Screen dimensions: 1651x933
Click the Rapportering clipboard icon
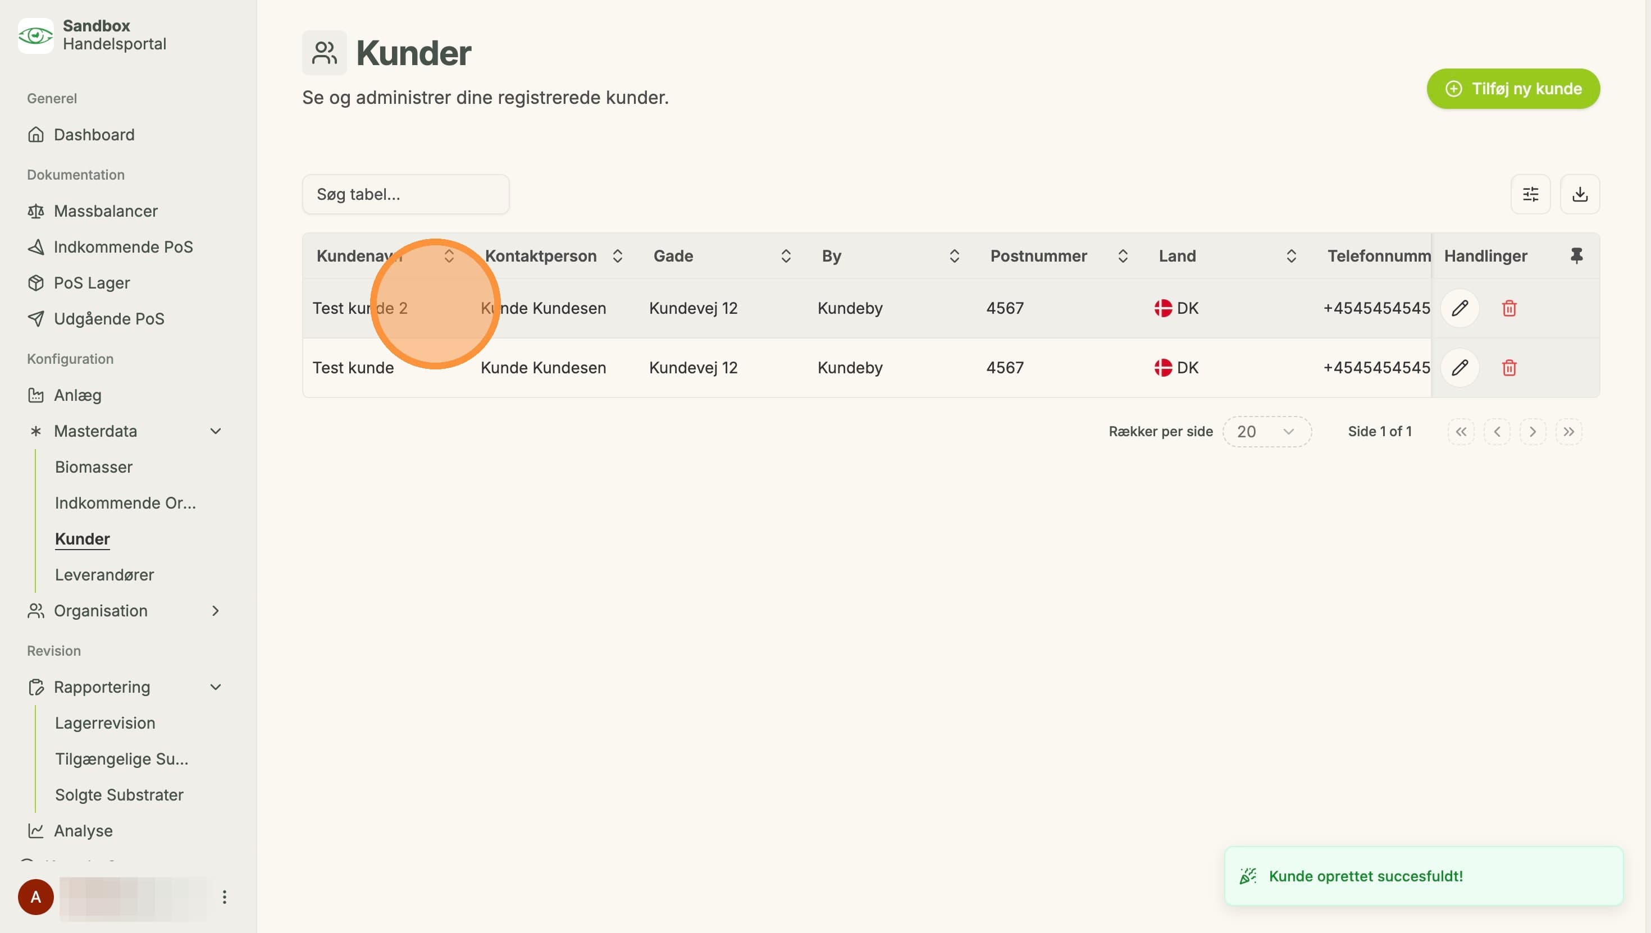click(36, 687)
